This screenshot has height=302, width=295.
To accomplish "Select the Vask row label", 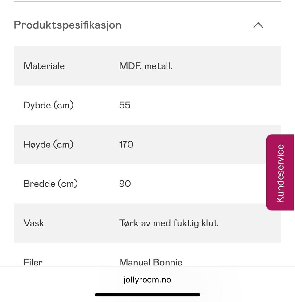I will (34, 223).
